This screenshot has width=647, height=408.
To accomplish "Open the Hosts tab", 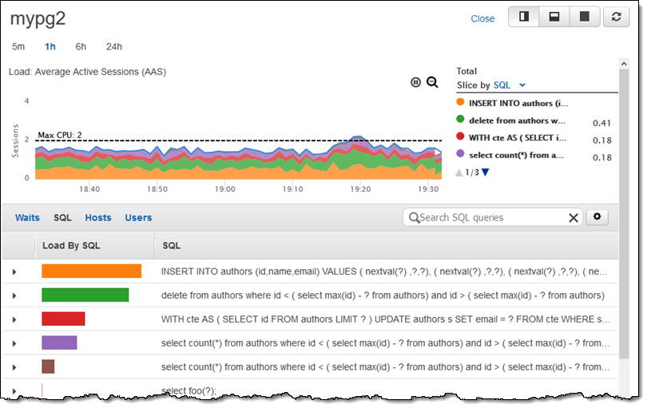I will pyautogui.click(x=98, y=217).
